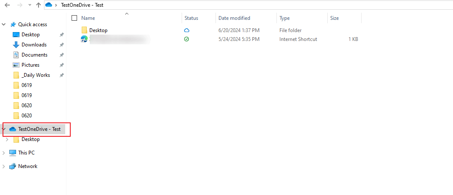Screen dimensions: 453x195
Task: Sort files by Name column
Action: (x=88, y=18)
